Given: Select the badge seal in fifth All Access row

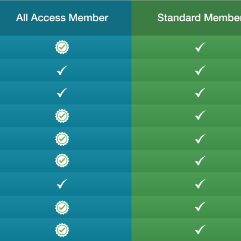Looking at the screenshot, I should [62, 139].
